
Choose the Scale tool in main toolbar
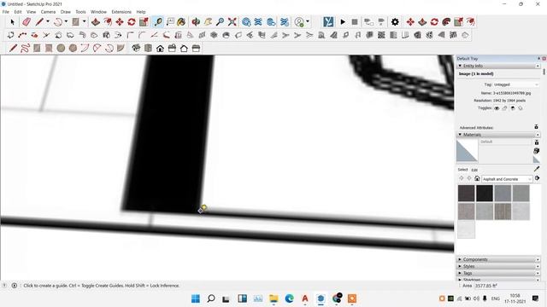pos(144,22)
